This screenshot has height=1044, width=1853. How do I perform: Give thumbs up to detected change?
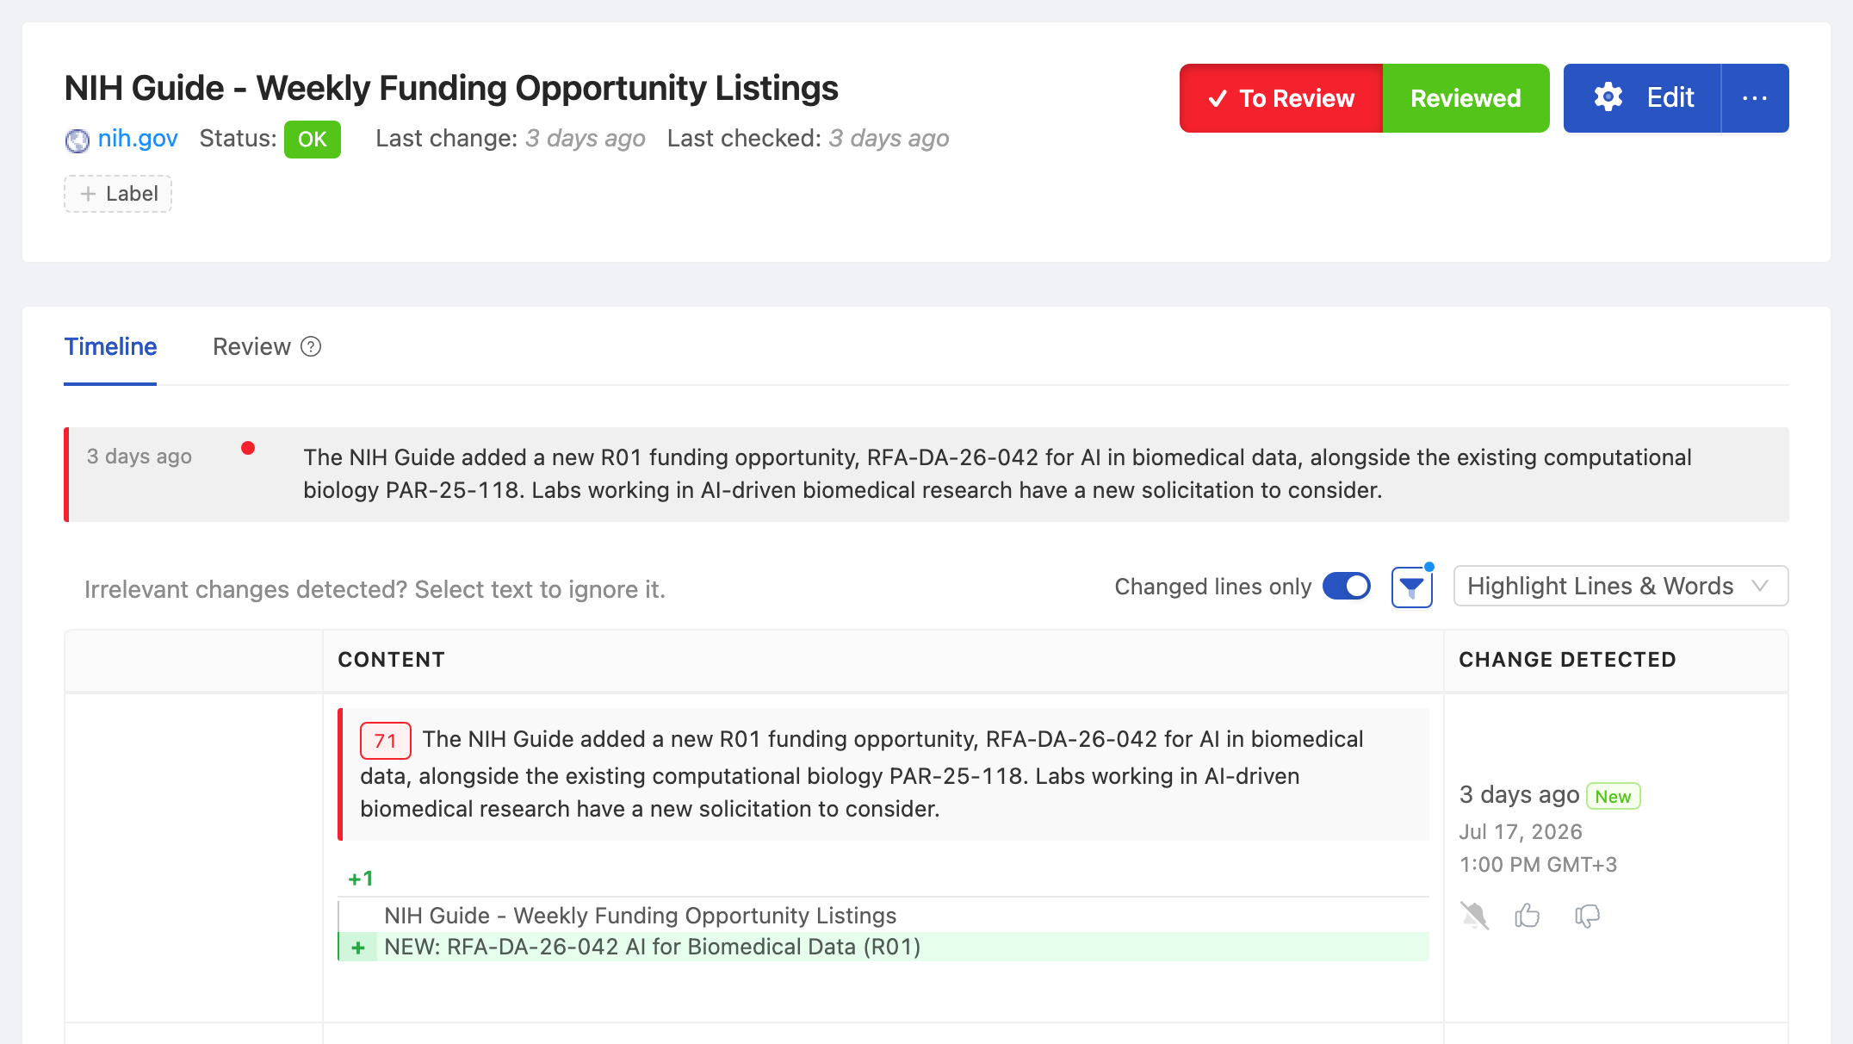click(x=1528, y=915)
